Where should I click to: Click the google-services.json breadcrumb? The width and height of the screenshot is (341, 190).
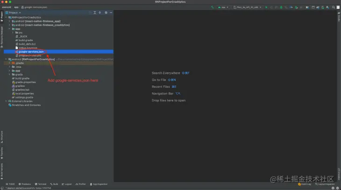pos(34,7)
